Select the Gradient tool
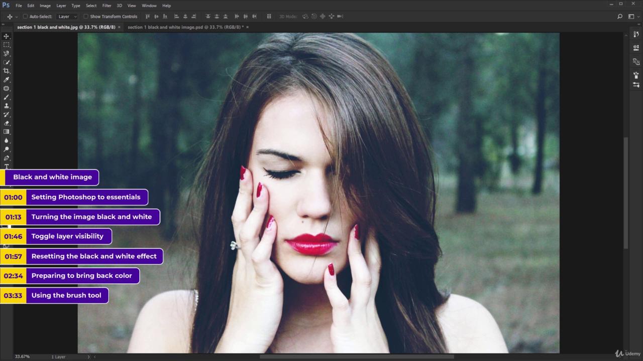643x361 pixels. 7,132
